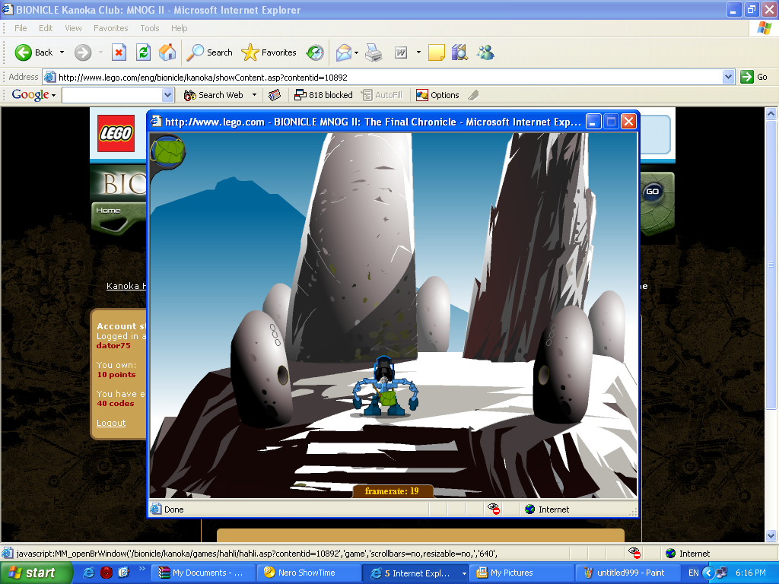Click the History clock icon
779x584 pixels.
click(x=315, y=52)
